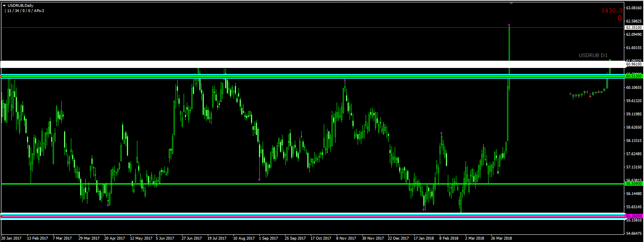Click the 56.14480 price scale value
The height and width of the screenshot is (242, 644).
634,194
